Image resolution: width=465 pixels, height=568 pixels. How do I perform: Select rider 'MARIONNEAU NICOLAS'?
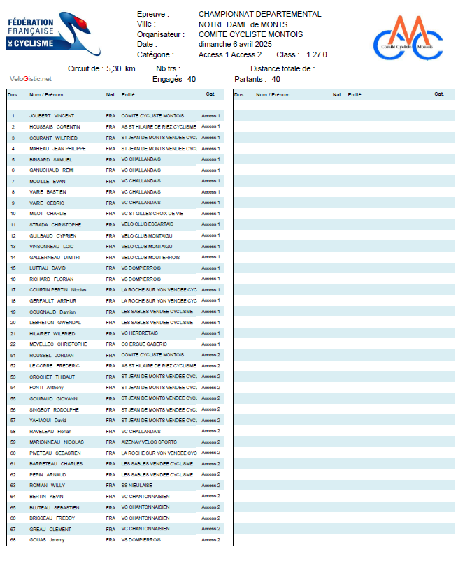(x=57, y=442)
